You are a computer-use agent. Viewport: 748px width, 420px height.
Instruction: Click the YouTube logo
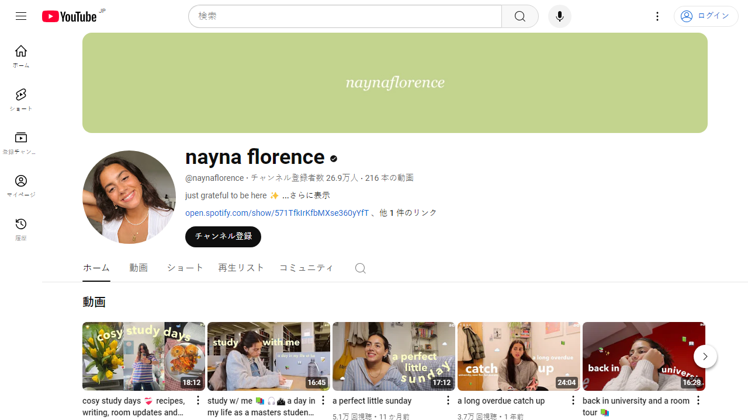70,16
